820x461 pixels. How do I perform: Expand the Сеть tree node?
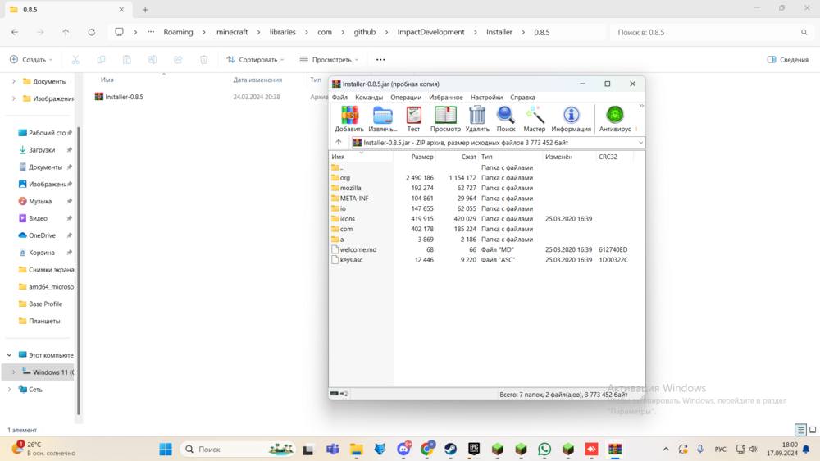coord(9,390)
